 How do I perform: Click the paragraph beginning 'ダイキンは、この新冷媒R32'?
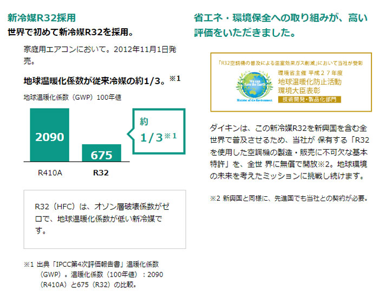click(x=289, y=152)
